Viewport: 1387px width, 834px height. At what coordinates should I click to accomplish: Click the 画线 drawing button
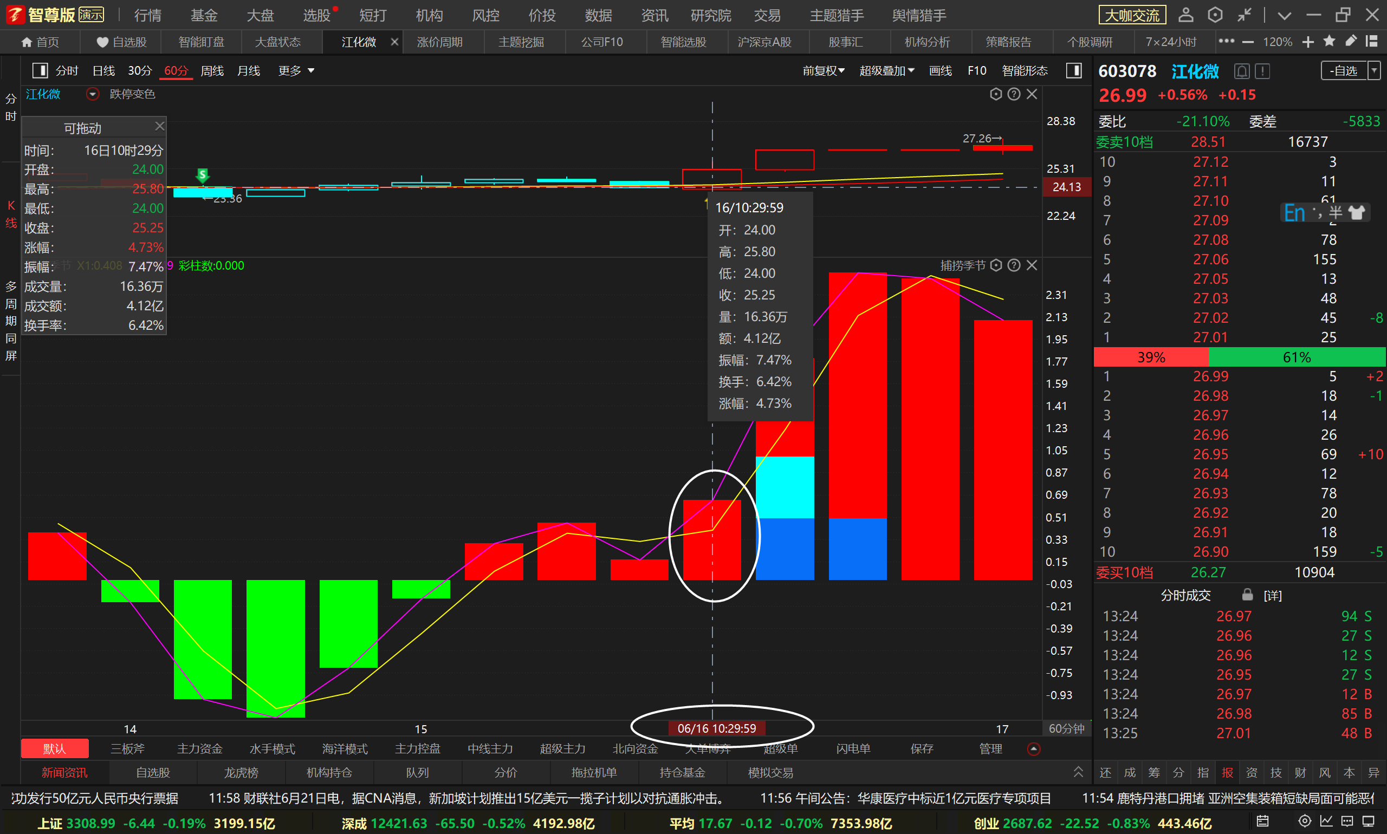pos(940,71)
